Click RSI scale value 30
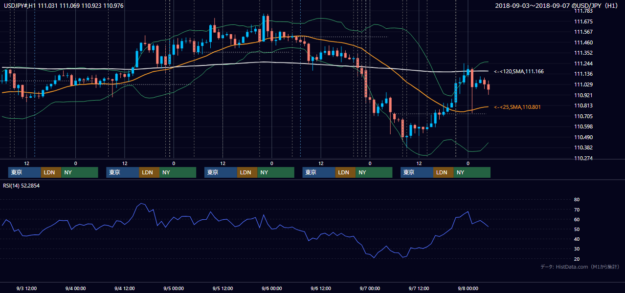Screen dimensions: 625x293 577,249
